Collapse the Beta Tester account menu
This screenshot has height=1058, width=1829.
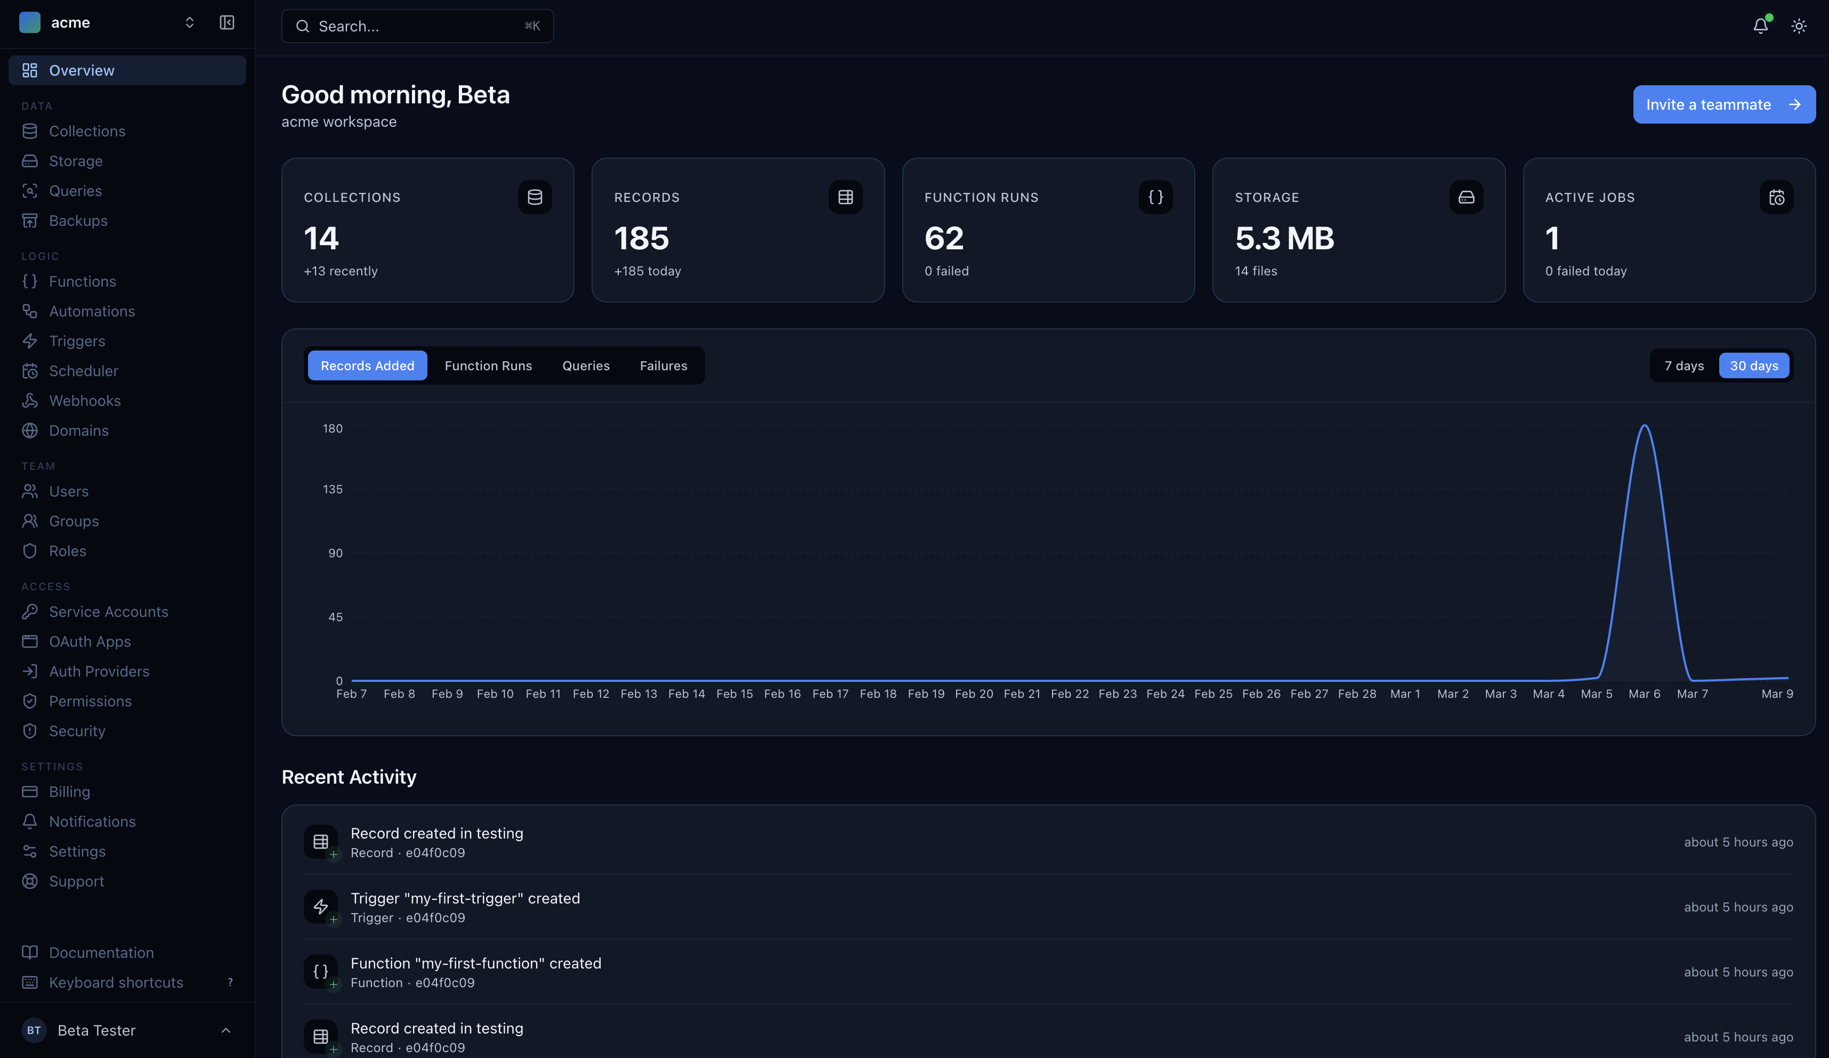click(x=225, y=1030)
